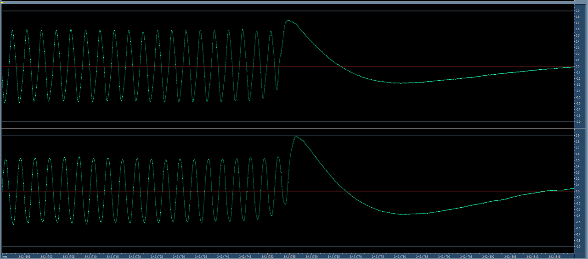Image resolution: width=588 pixels, height=259 pixels.
Task: Click the yellow playback cursor marker at top left
Action: pos(2,3)
